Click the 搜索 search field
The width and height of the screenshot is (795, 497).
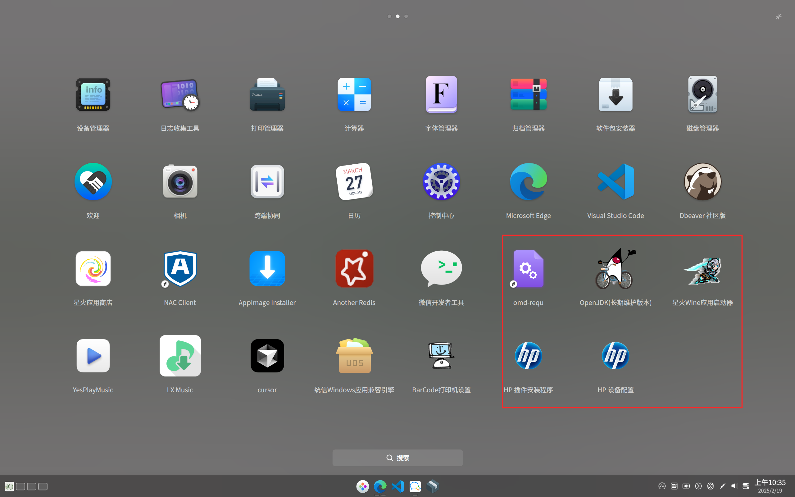[x=397, y=458]
